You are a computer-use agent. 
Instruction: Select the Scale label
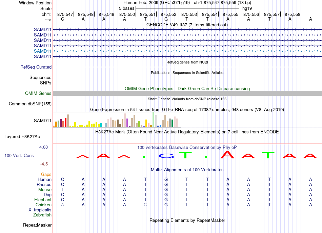[46, 8]
